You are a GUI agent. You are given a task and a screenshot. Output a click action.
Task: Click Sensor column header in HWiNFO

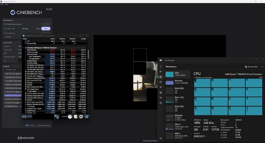tap(25, 39)
